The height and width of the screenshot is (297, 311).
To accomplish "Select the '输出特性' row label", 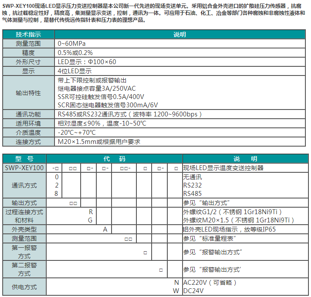I will point(28,93).
